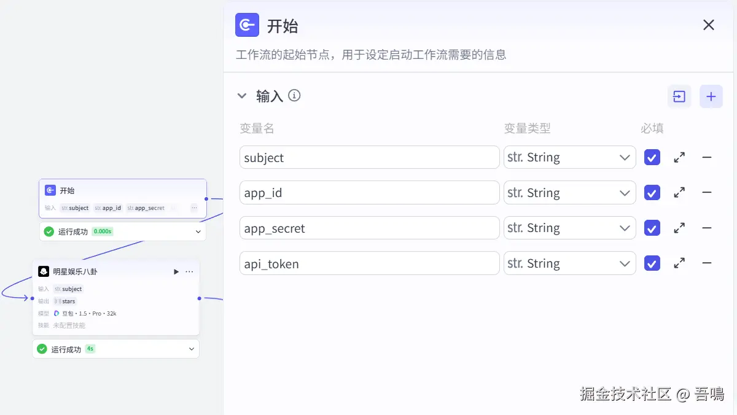Run the 明星娱乐八卦 node play icon
Screen dimensions: 737x415
click(x=176, y=271)
